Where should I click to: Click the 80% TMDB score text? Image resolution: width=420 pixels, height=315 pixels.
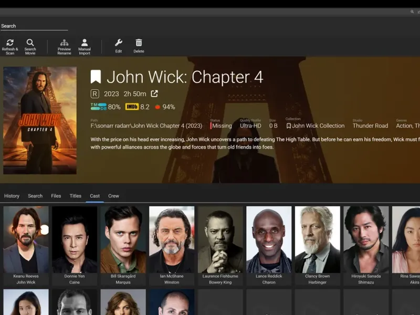114,107
